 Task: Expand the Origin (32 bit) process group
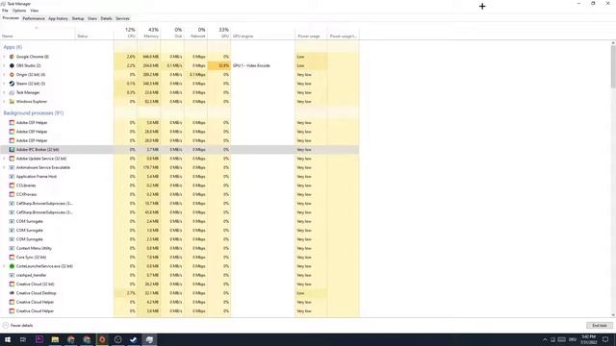click(x=4, y=75)
